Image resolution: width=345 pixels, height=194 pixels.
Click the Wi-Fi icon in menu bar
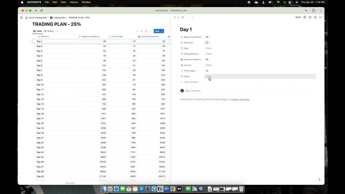click(278, 2)
